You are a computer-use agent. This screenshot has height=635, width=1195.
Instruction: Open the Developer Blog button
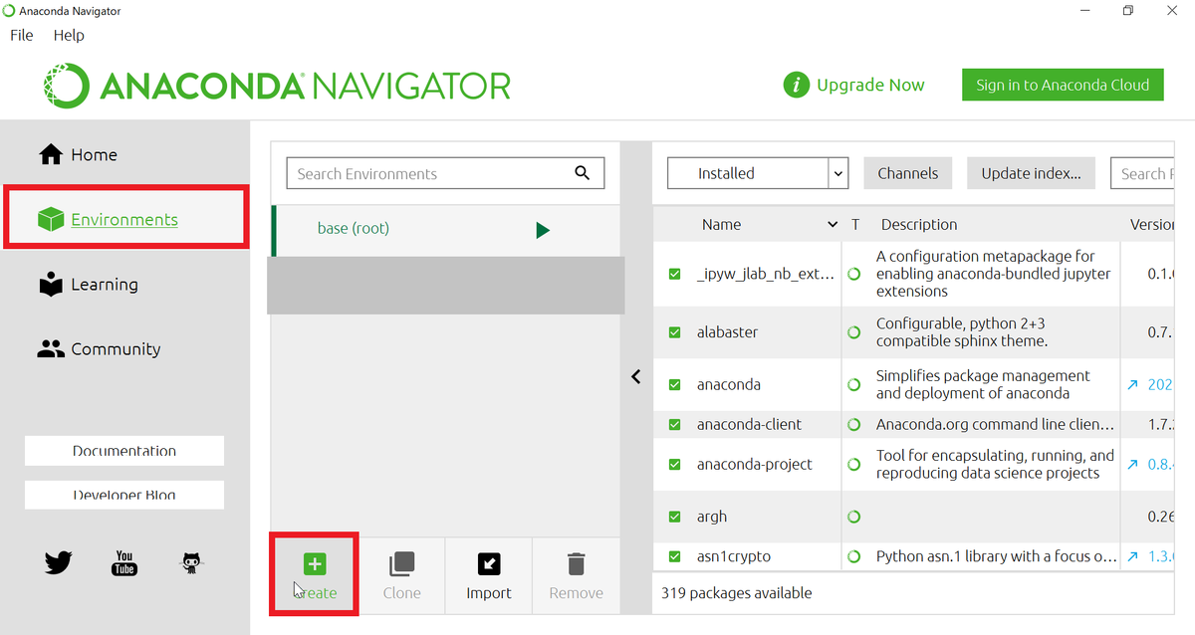pos(124,495)
